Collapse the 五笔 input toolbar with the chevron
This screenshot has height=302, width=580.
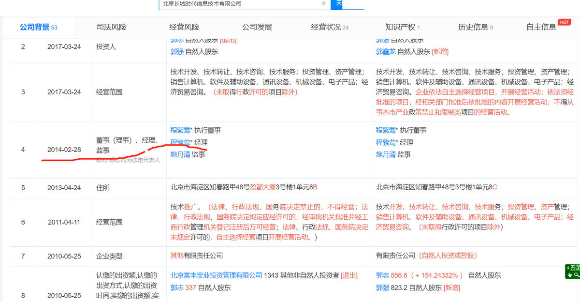(568, 268)
